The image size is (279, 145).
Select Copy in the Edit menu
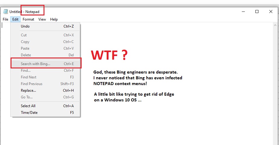point(45,42)
